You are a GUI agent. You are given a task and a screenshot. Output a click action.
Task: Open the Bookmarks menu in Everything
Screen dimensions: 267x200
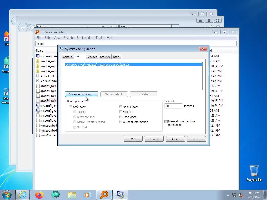[84, 38]
